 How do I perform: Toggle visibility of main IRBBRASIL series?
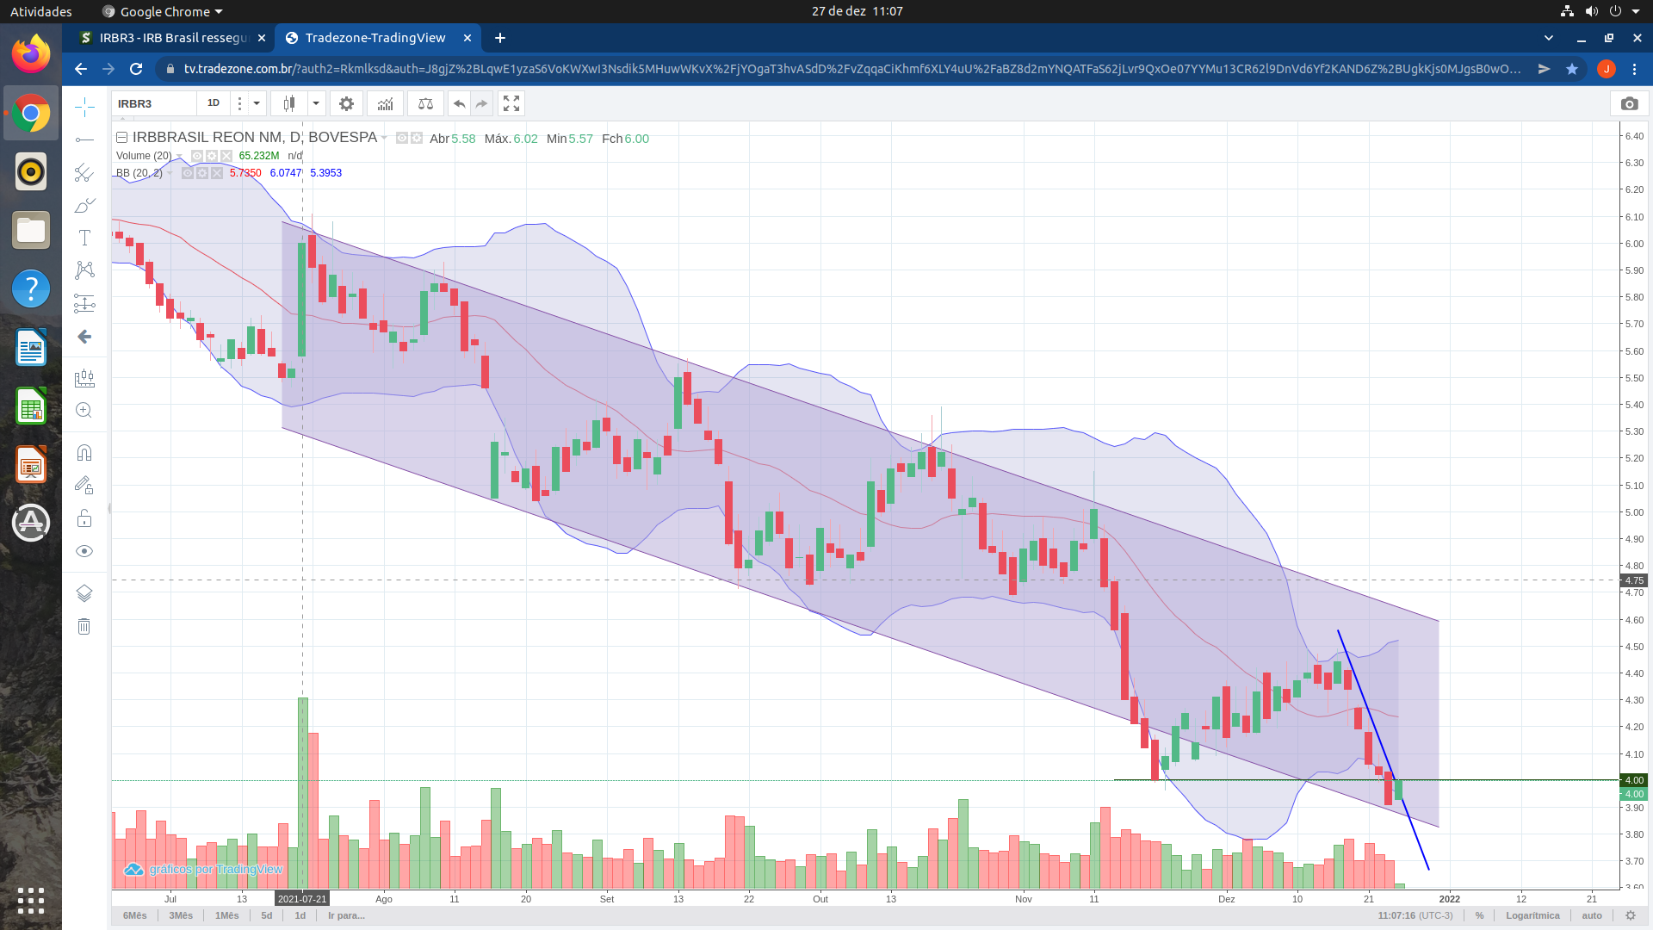click(x=402, y=138)
